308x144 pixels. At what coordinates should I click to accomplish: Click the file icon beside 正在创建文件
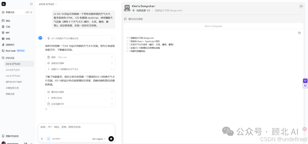click(48, 104)
